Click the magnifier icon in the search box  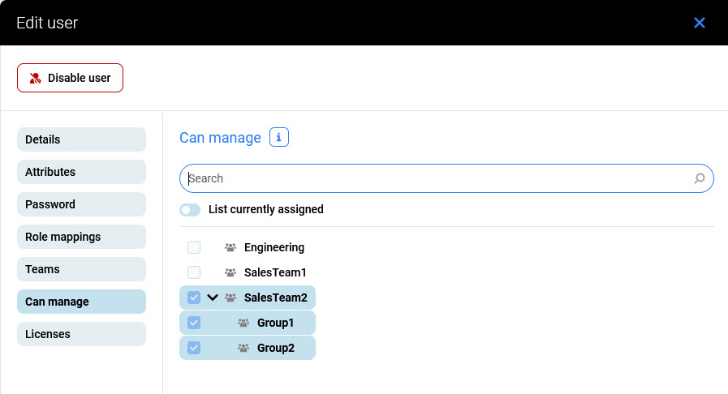coord(700,178)
